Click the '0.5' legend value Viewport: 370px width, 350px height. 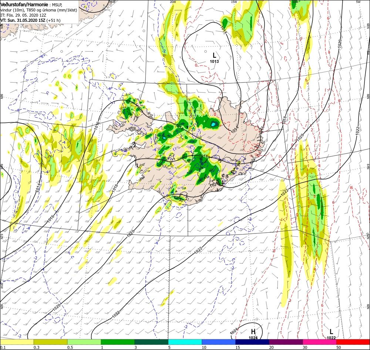70,347
